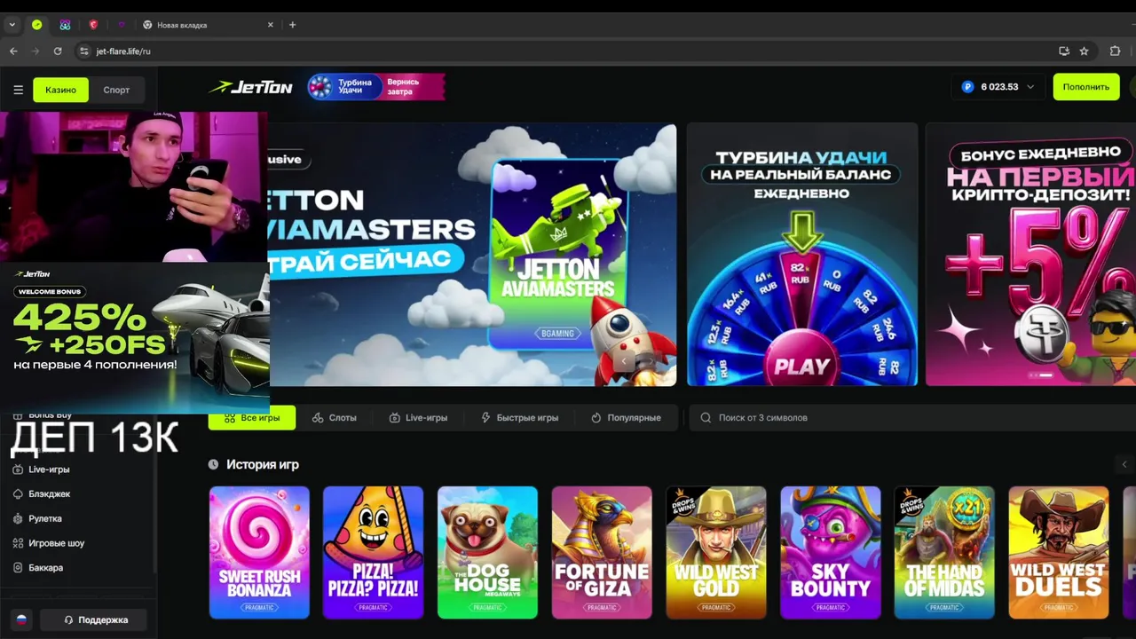
Task: Click the Игровые шоу shapes icon
Action: click(18, 543)
